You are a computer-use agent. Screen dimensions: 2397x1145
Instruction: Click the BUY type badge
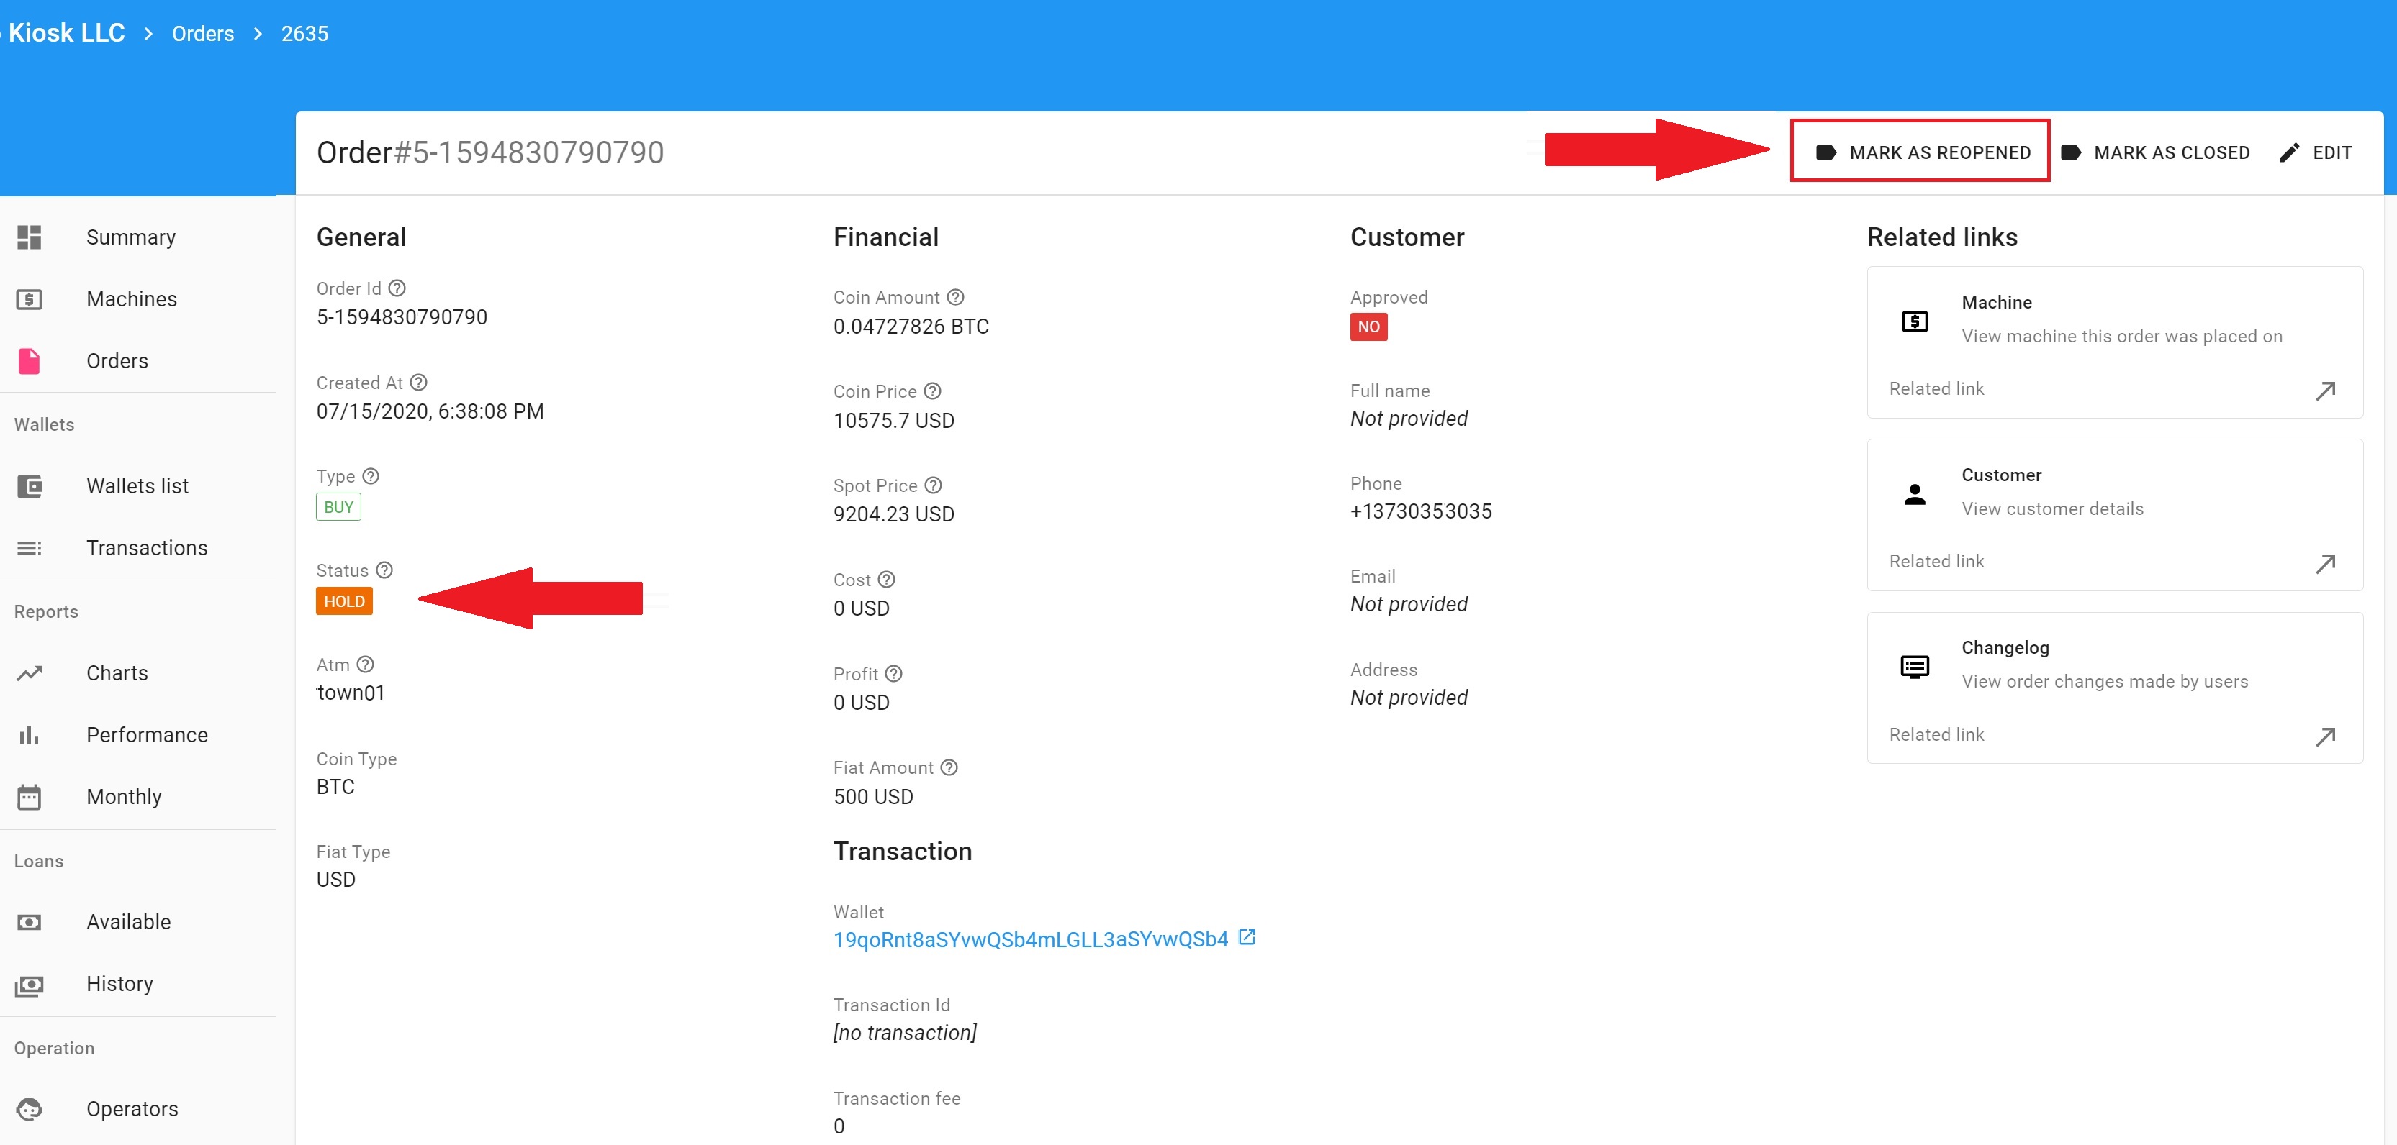[x=339, y=508]
